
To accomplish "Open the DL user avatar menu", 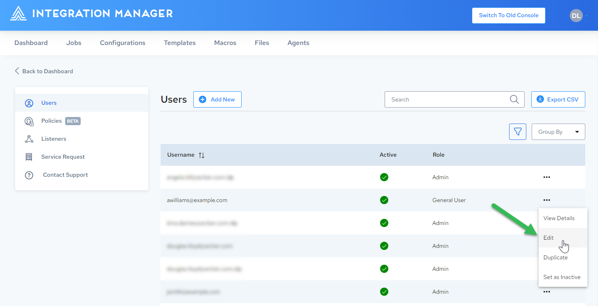I will [x=576, y=16].
